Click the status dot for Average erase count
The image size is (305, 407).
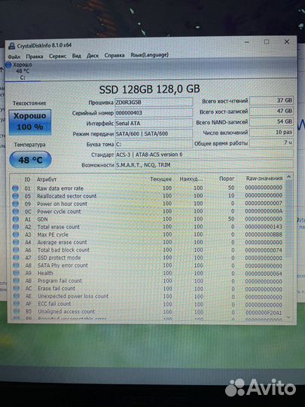(16, 243)
